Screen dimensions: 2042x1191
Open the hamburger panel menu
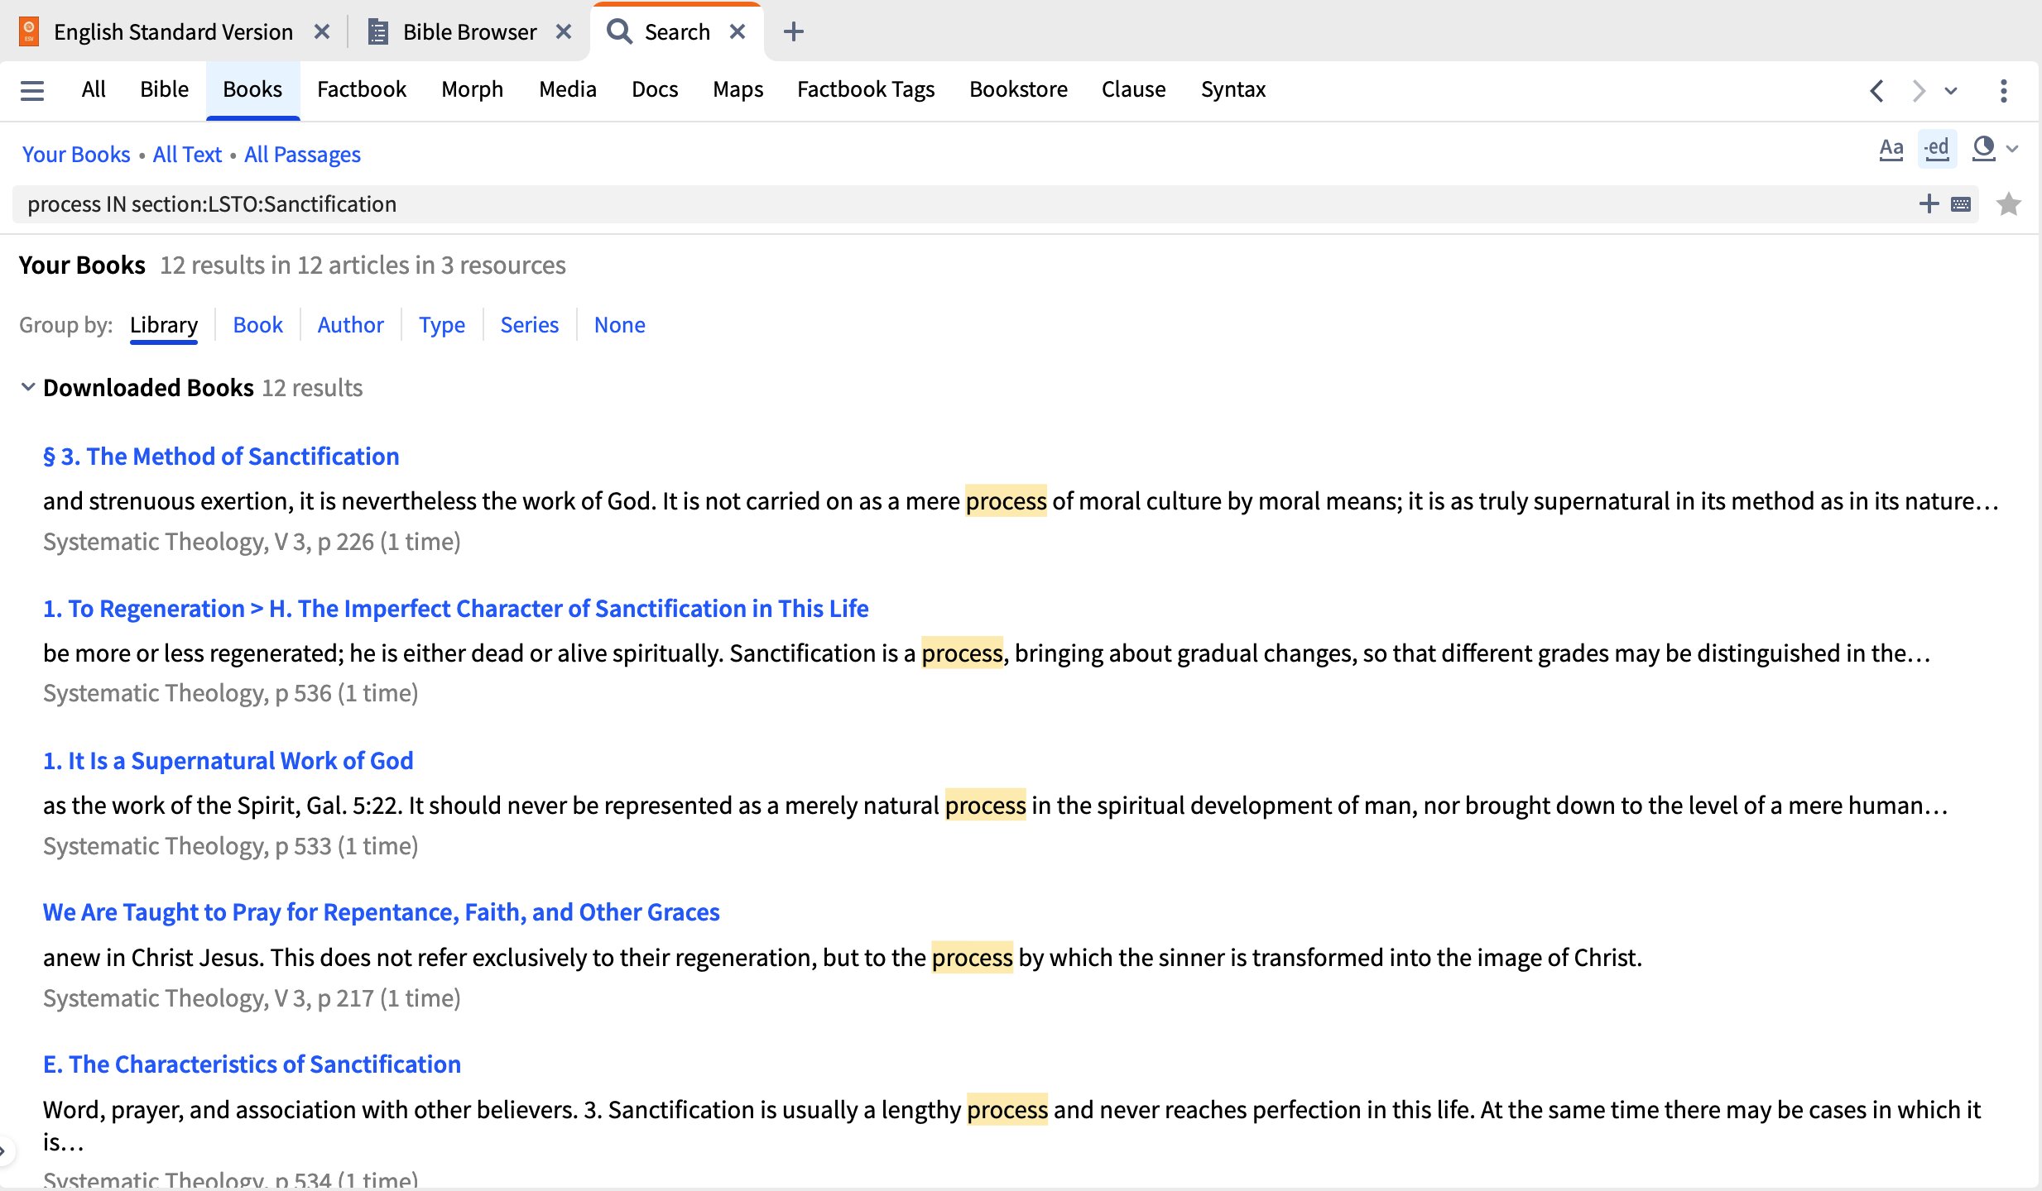(x=32, y=90)
